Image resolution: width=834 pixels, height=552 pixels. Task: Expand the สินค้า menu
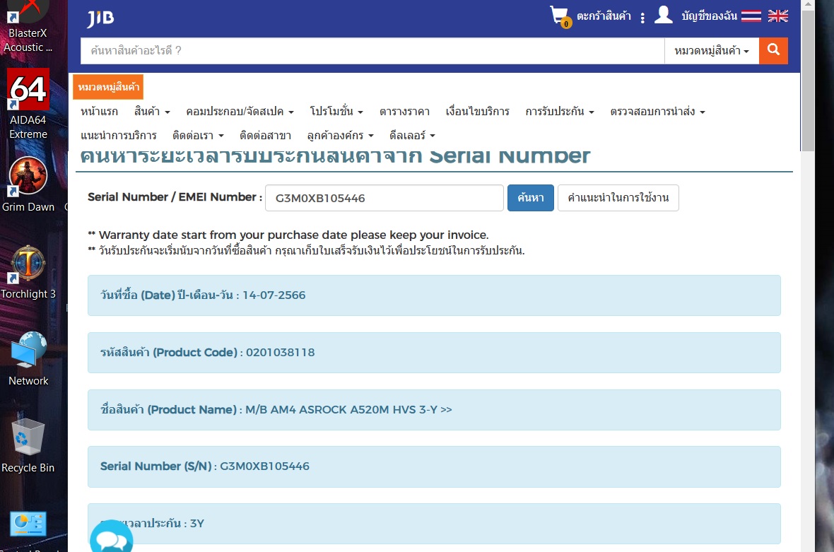(152, 112)
